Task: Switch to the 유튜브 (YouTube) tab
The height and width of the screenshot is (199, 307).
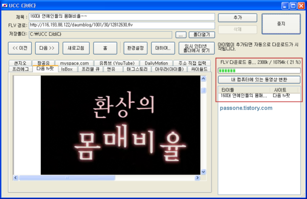Action: coord(117,63)
